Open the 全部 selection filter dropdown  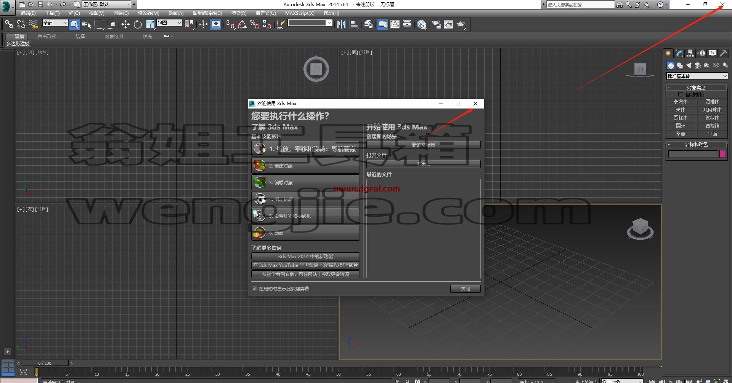pos(55,23)
